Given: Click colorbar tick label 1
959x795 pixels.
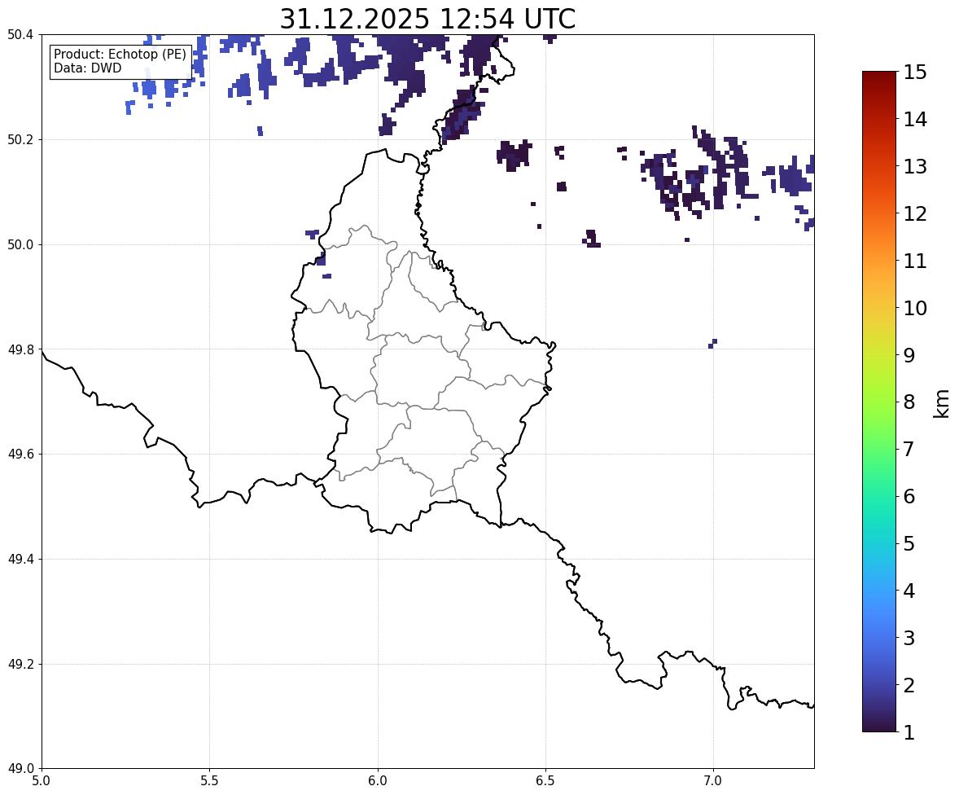Looking at the screenshot, I should point(909,732).
